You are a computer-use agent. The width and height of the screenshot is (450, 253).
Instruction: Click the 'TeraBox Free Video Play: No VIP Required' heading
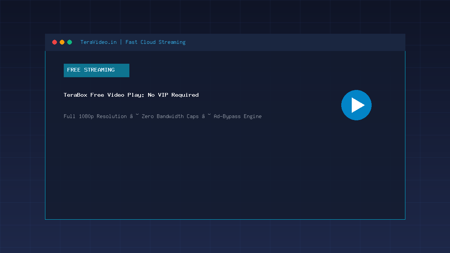tap(131, 95)
